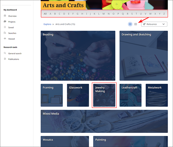Filter topics by letter A

point(50,14)
